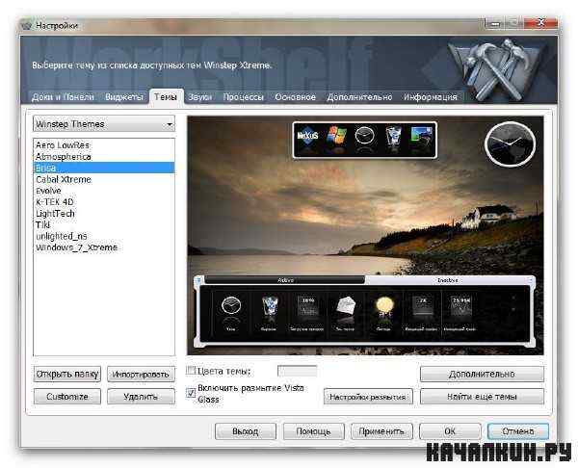Image resolution: width=578 pixels, height=468 pixels.
Task: Switch to Дополнительно tab
Action: click(359, 97)
